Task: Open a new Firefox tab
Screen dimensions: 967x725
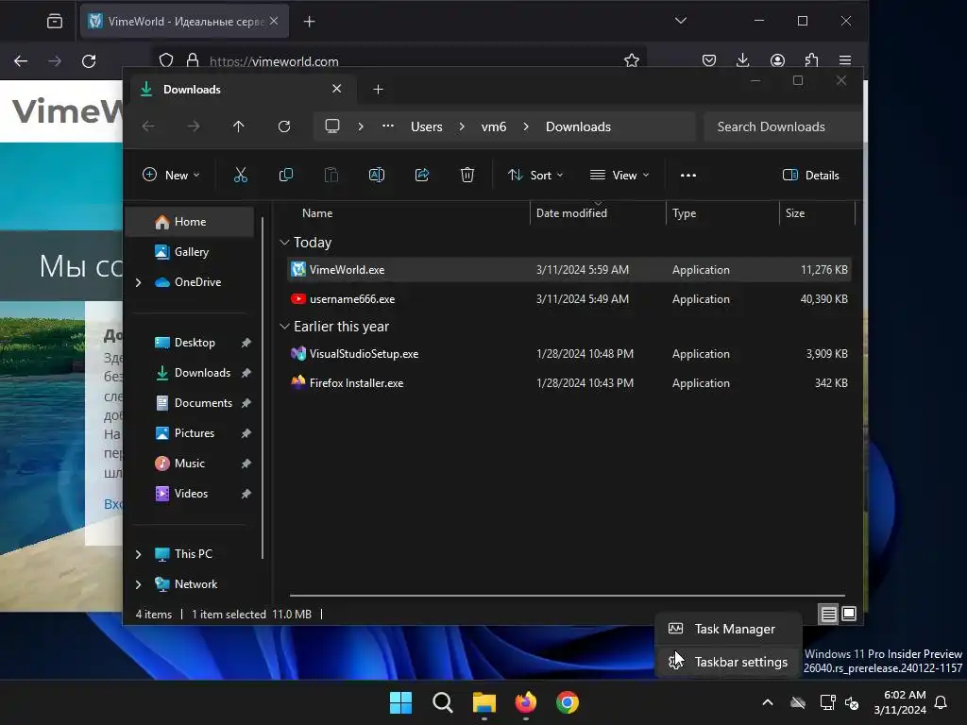Action: (x=310, y=22)
